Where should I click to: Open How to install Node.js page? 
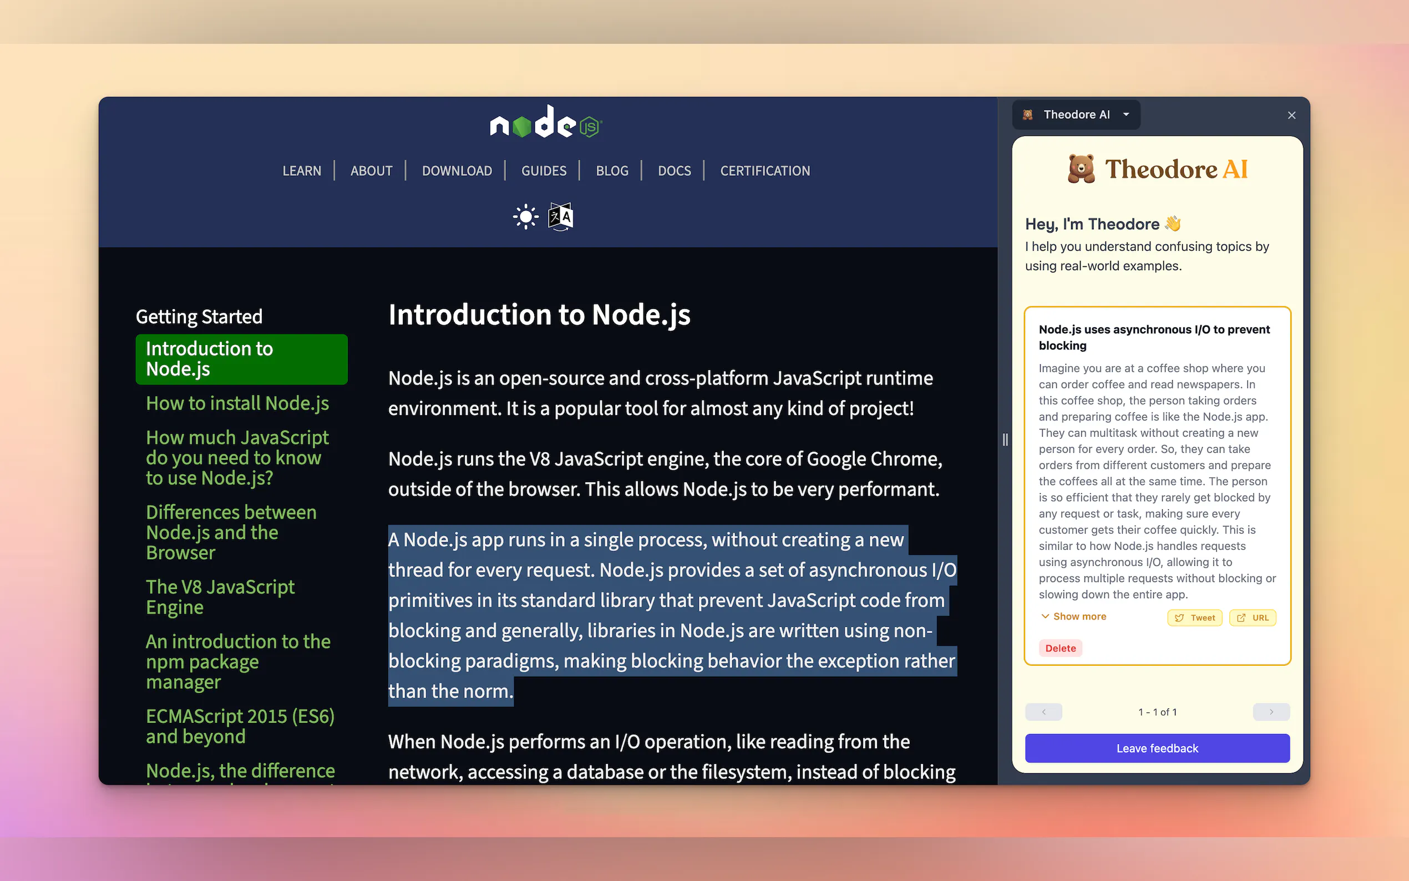click(x=237, y=403)
